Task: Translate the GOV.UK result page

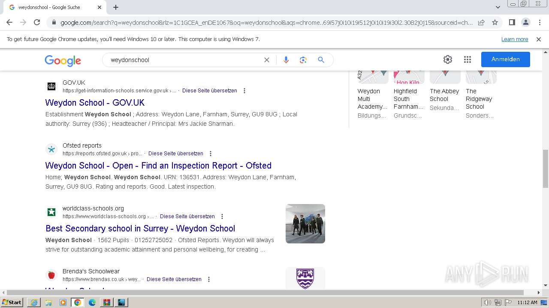Action: coord(209,91)
